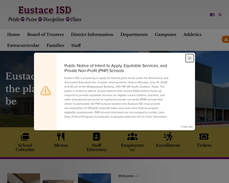Open Departments menu
The image size is (229, 183).
(x=134, y=34)
